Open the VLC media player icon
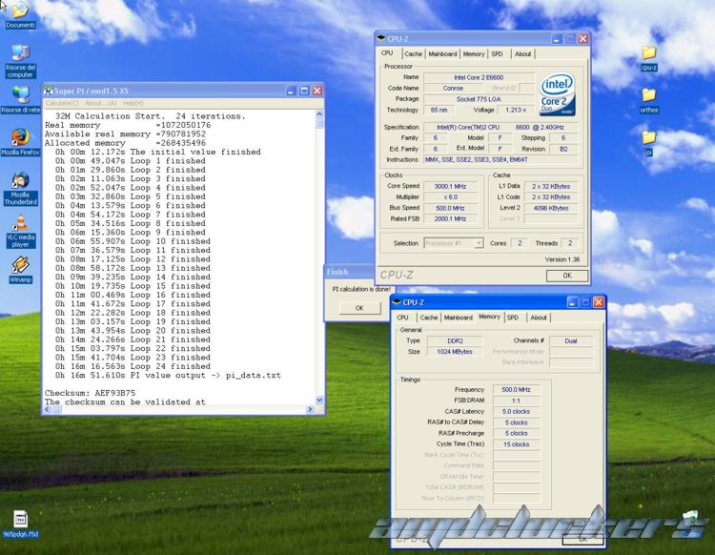Screen dimensions: 715x555 click(x=19, y=223)
